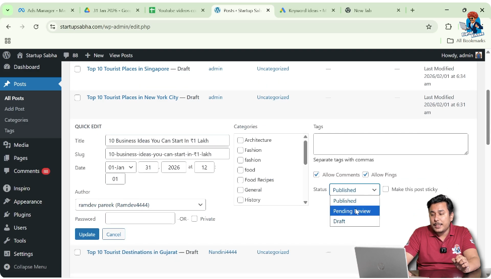Tick the Architecture category checkbox
Viewport: 491px width, 279px height.
[x=240, y=140]
